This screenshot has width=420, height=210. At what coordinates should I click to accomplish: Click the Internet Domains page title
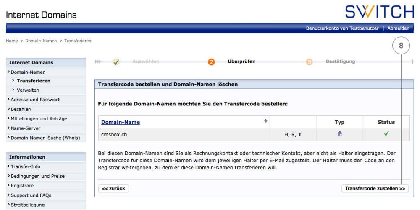coord(41,15)
